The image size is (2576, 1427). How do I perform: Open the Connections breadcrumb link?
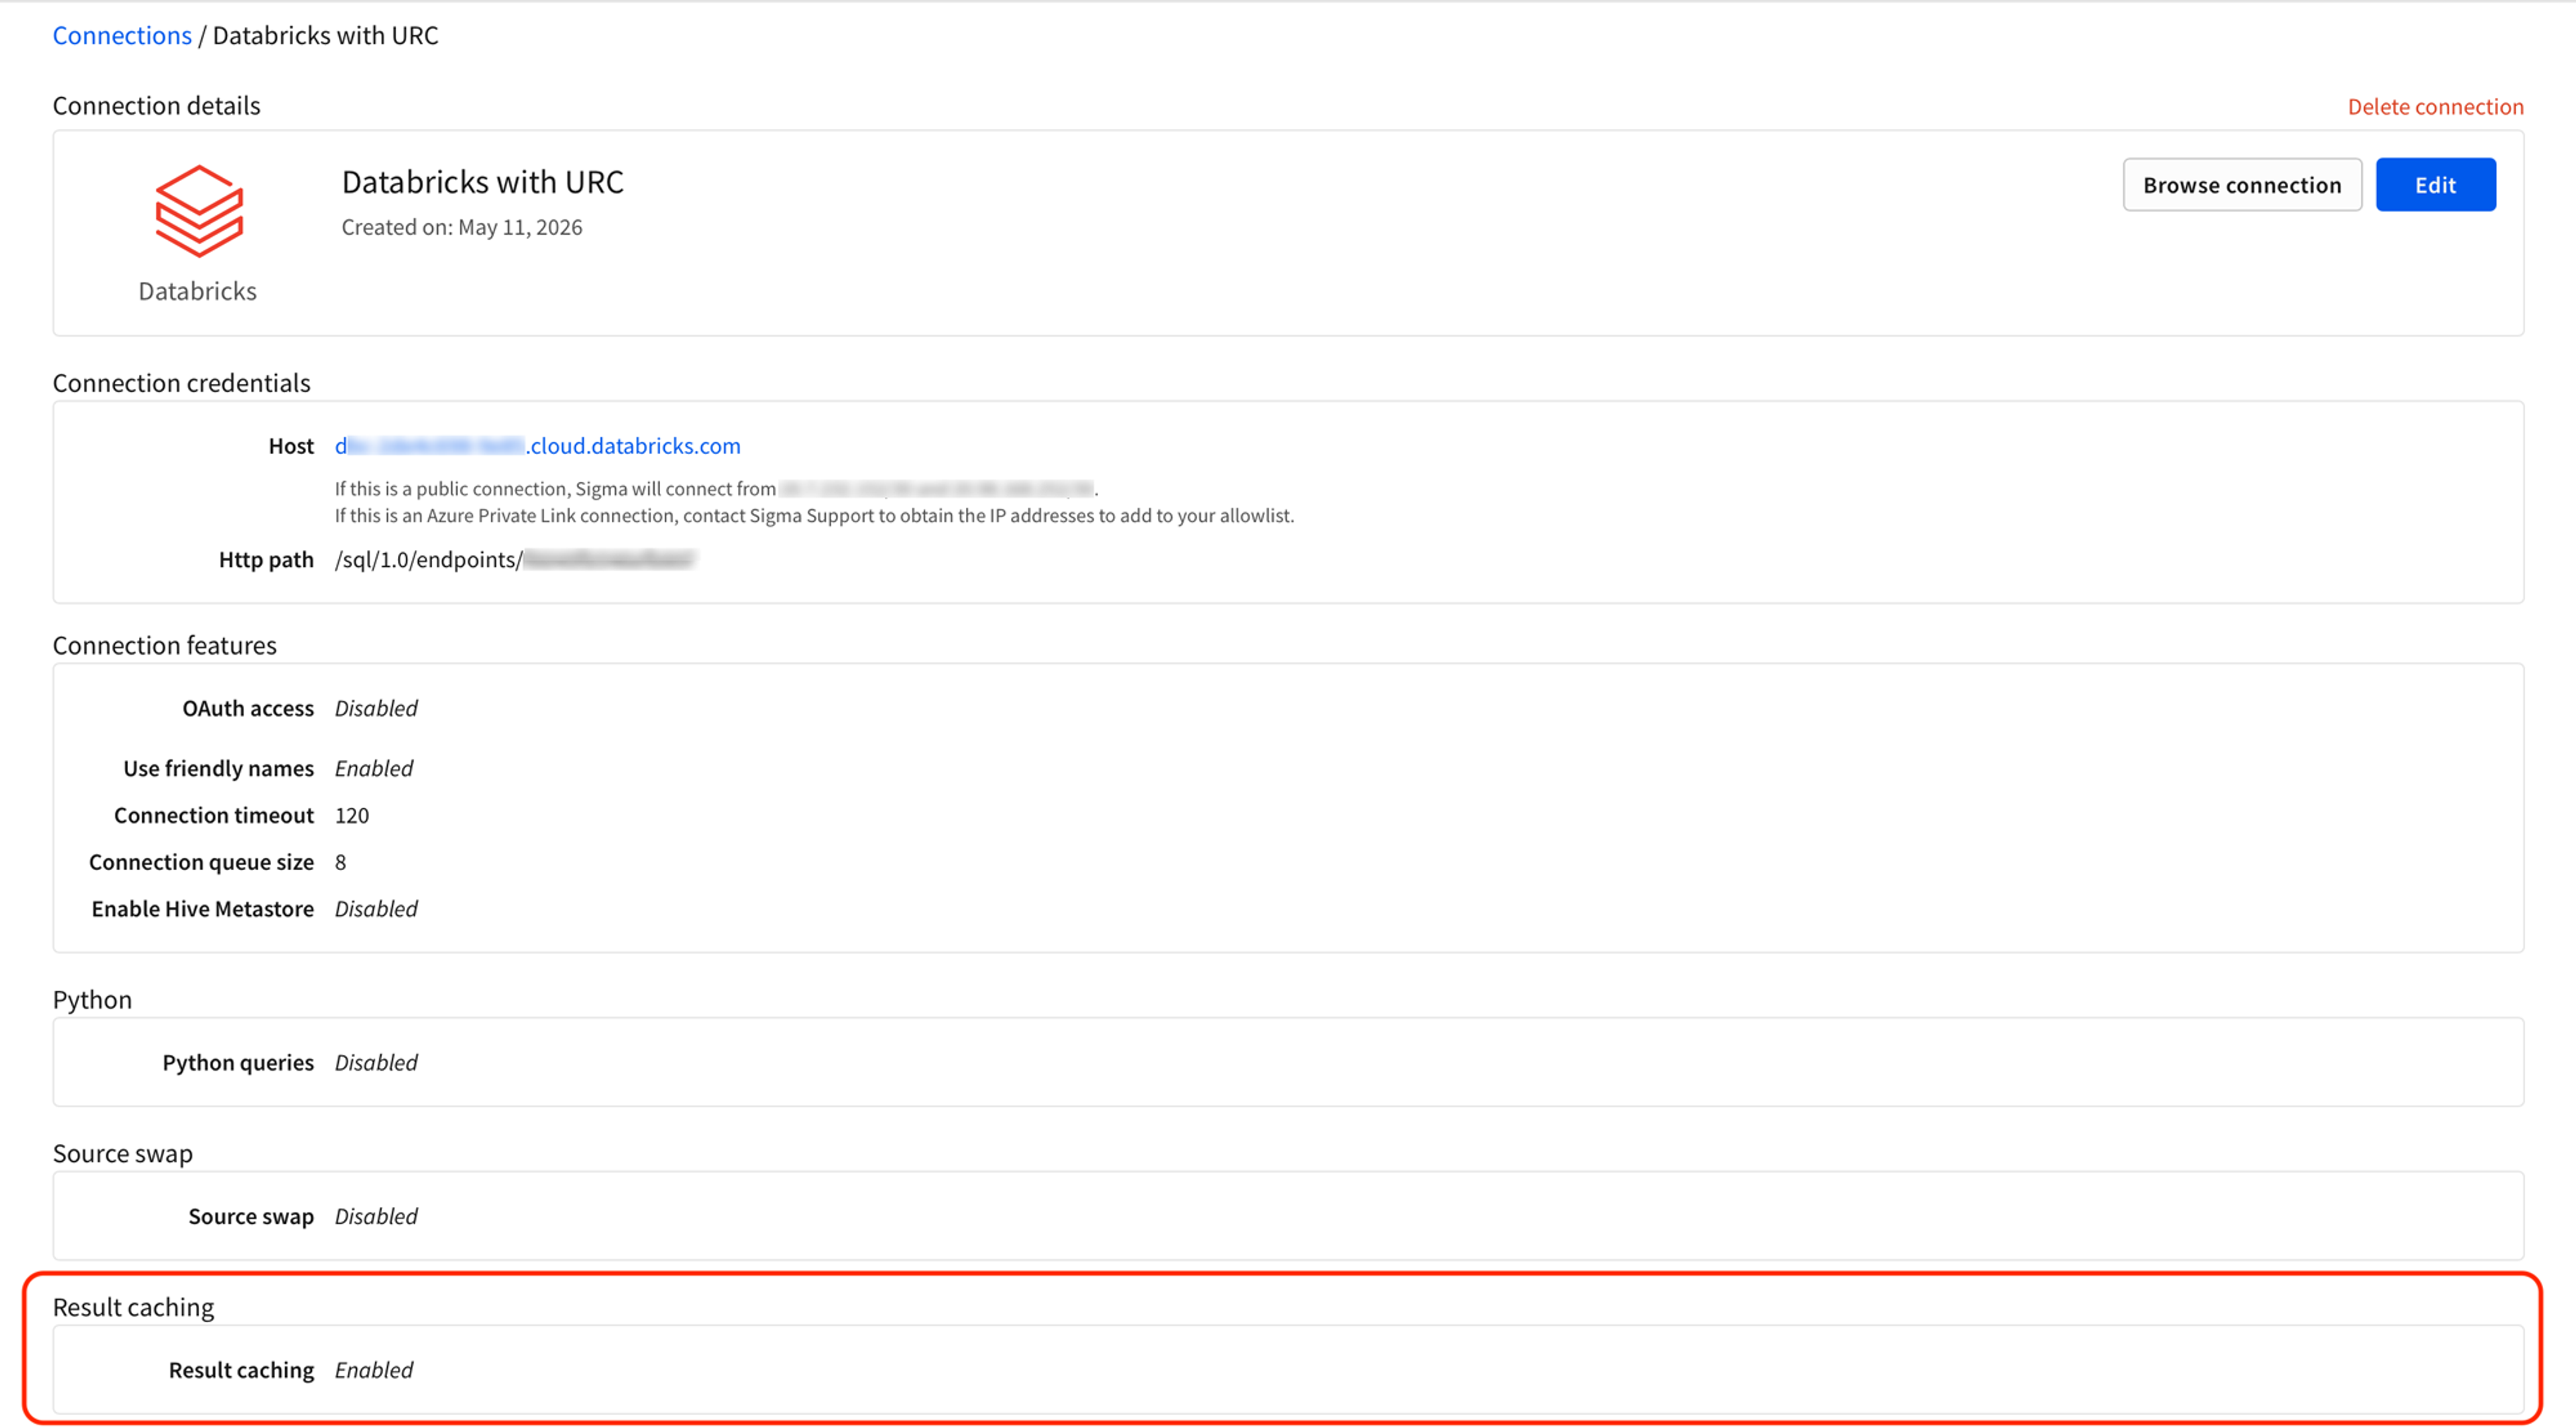[122, 35]
